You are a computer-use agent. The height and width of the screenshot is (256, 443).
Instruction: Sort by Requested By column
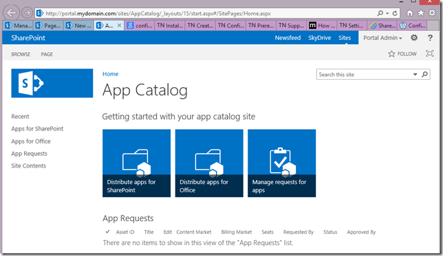click(299, 232)
